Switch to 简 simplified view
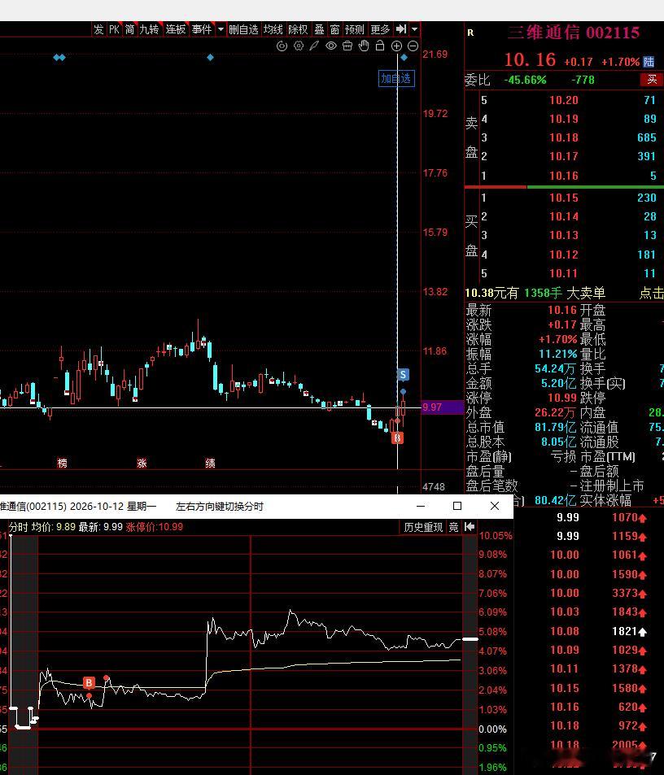 tap(129, 29)
